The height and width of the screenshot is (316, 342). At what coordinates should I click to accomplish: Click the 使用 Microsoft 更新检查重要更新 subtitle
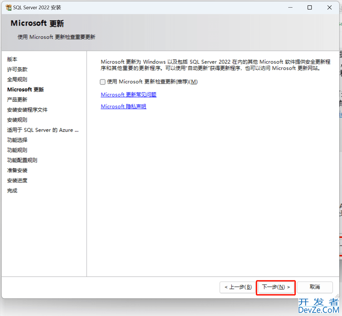pyautogui.click(x=57, y=37)
